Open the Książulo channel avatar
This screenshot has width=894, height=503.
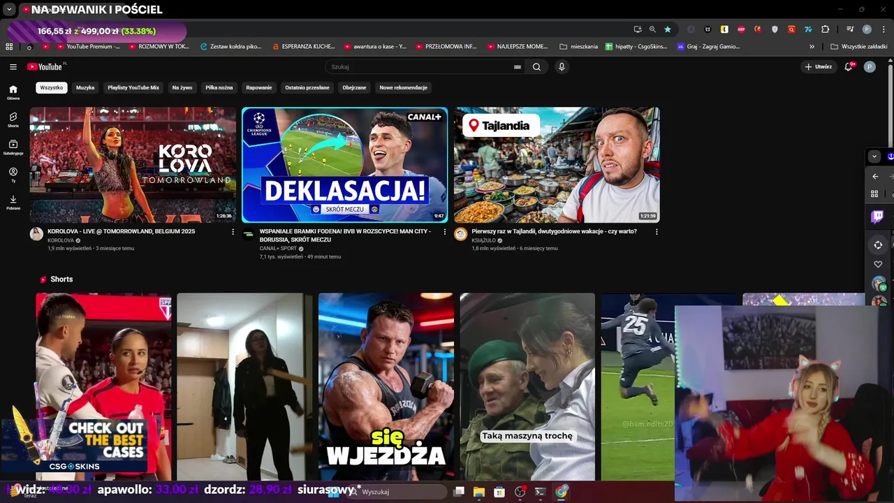coord(460,234)
